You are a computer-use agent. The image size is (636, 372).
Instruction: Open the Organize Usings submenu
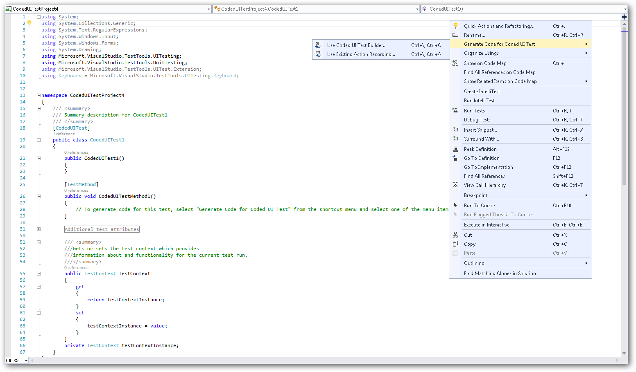(521, 53)
